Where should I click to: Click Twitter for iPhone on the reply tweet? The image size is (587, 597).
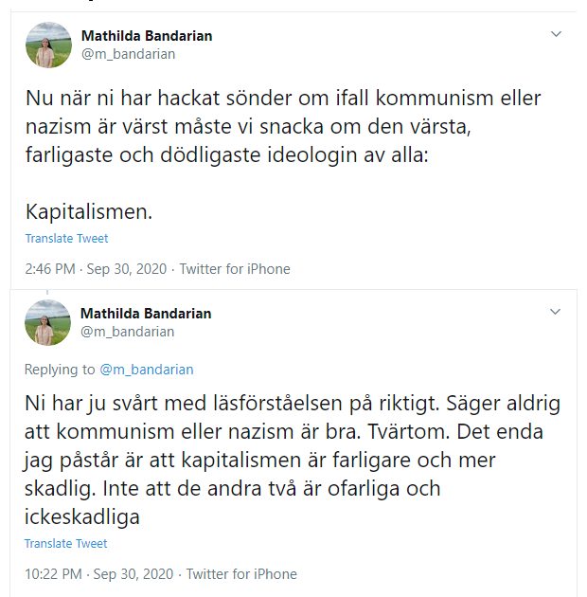[241, 574]
